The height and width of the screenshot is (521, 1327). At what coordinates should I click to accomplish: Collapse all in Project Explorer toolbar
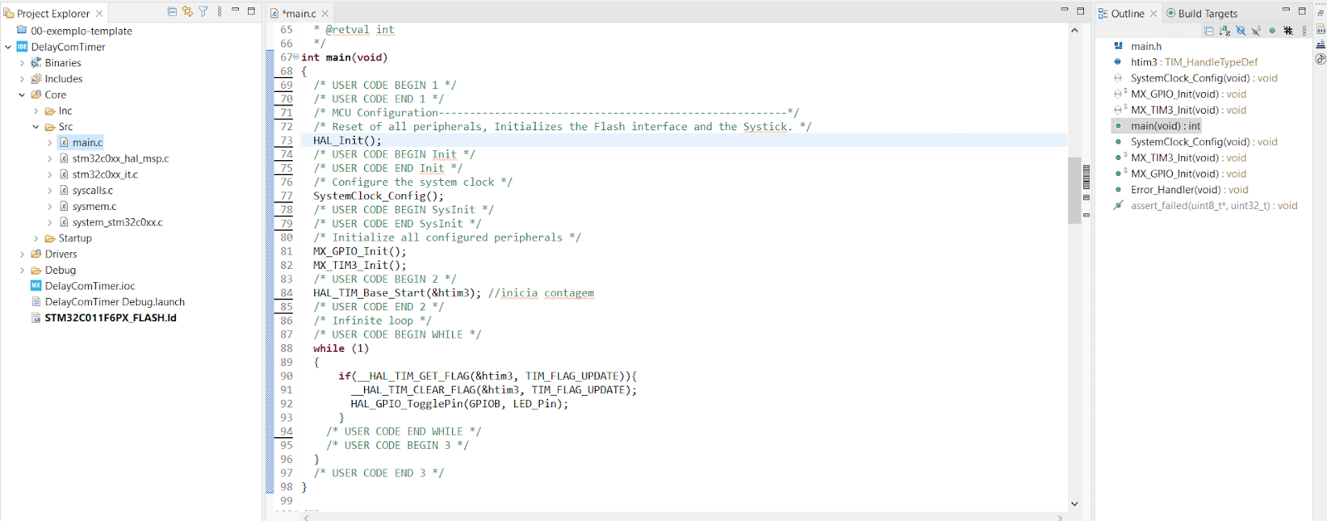pyautogui.click(x=172, y=12)
